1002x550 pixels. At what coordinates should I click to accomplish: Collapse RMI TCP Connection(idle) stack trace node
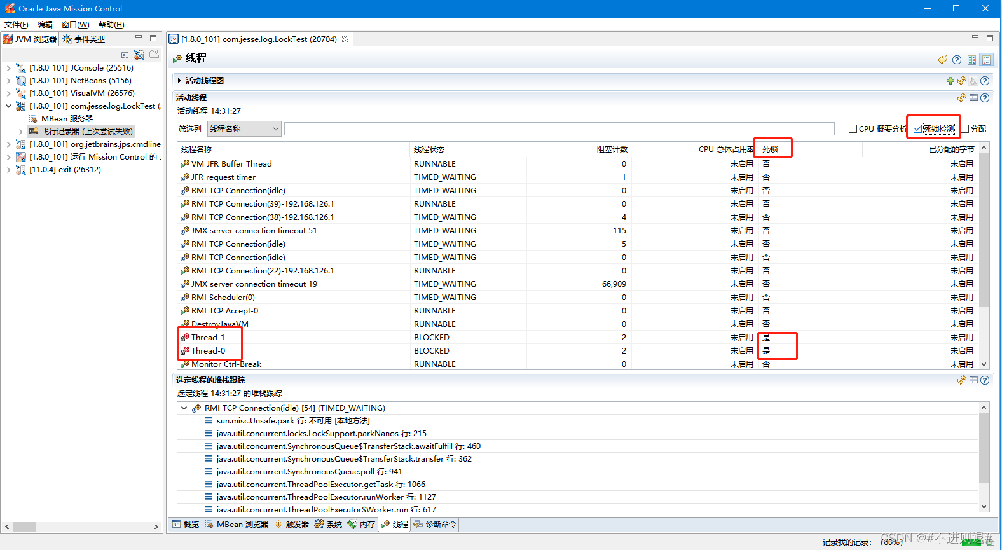point(184,408)
